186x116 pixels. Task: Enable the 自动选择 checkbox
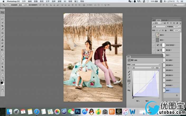(10, 5)
